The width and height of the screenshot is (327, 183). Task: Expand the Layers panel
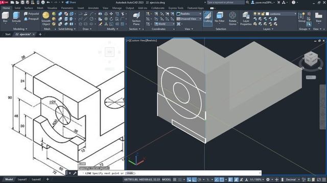268,29
